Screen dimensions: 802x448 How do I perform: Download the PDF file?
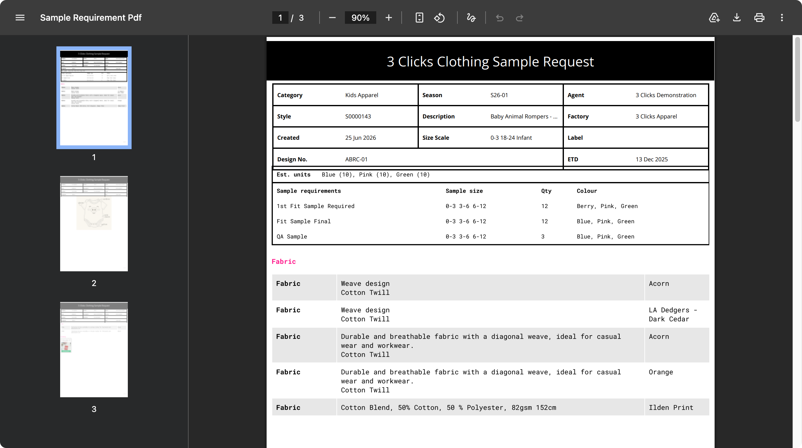click(x=737, y=18)
